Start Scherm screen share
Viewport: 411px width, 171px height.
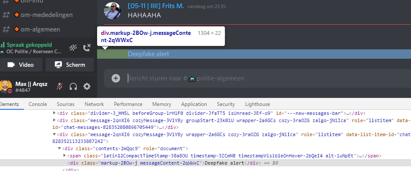click(x=69, y=65)
